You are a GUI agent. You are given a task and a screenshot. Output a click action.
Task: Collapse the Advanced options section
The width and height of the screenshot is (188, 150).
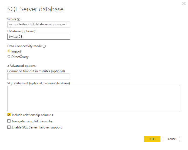8,66
